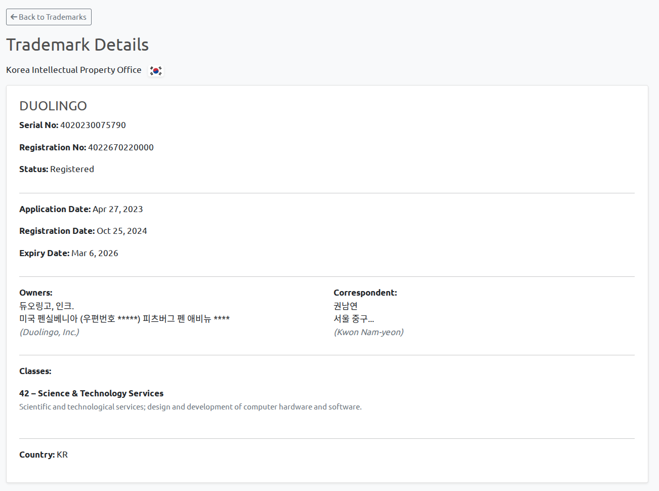Expand the truncated correspondent address 서울 중구…
The width and height of the screenshot is (659, 491).
(x=353, y=319)
